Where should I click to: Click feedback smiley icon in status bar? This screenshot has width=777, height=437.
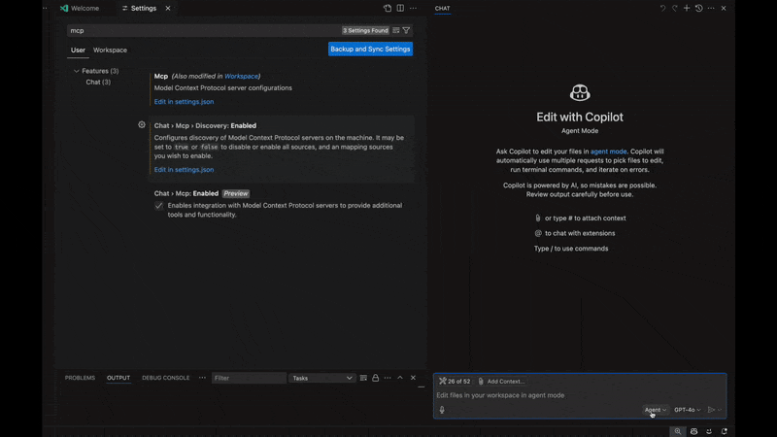(x=709, y=431)
